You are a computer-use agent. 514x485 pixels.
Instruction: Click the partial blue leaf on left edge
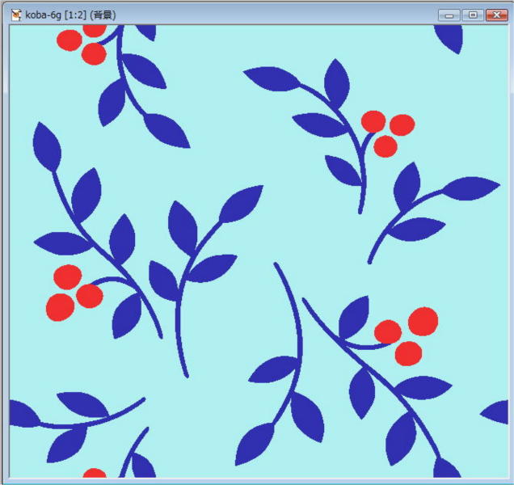click(22, 414)
